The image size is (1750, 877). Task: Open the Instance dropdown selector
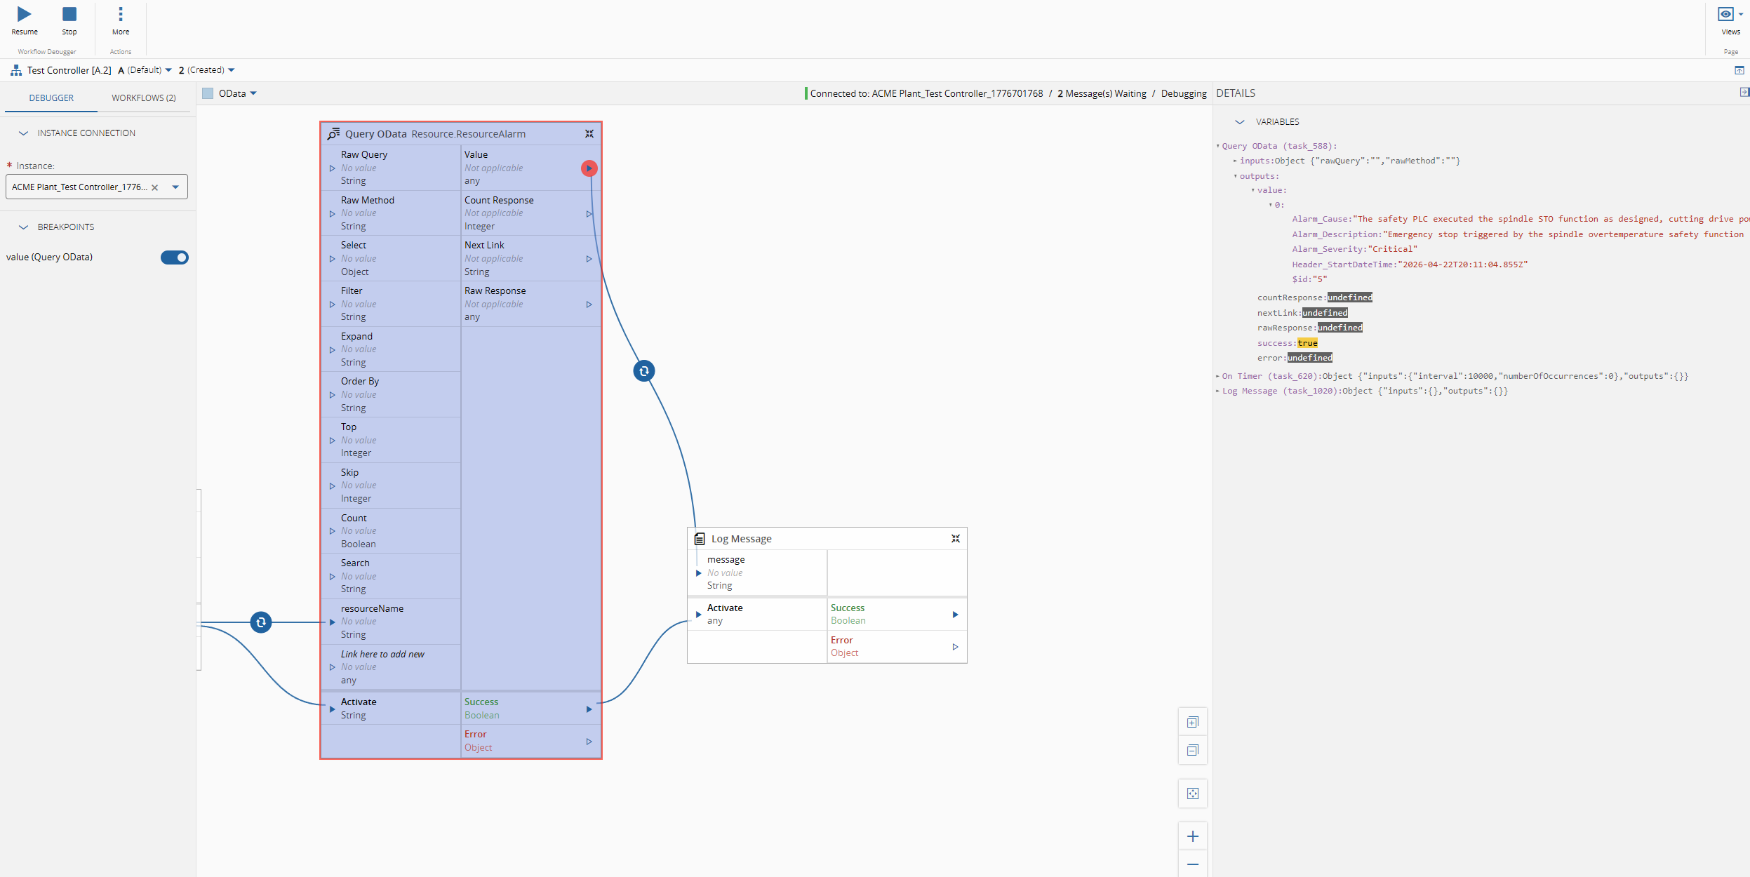point(175,187)
